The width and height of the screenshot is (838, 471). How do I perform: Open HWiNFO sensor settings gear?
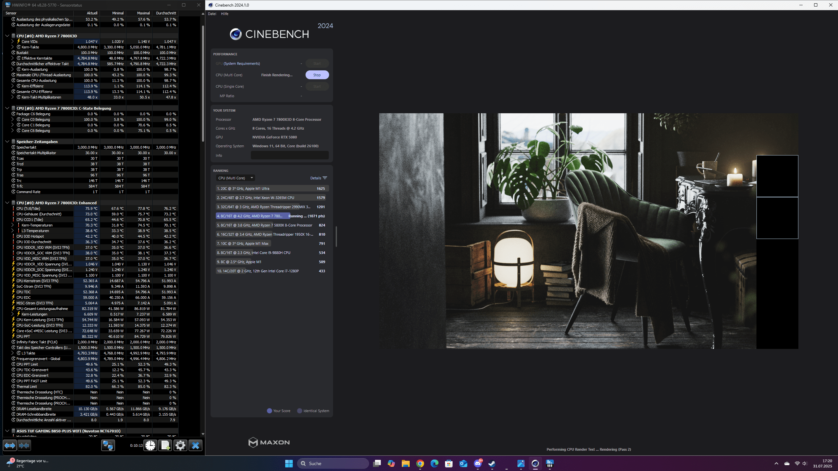coord(180,445)
